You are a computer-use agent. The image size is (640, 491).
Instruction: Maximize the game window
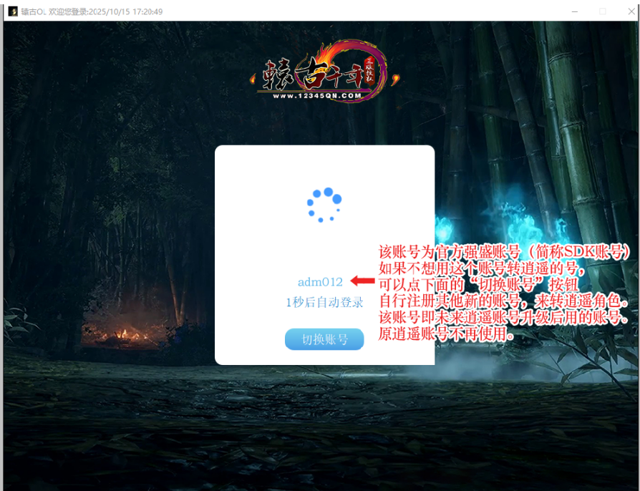(602, 11)
